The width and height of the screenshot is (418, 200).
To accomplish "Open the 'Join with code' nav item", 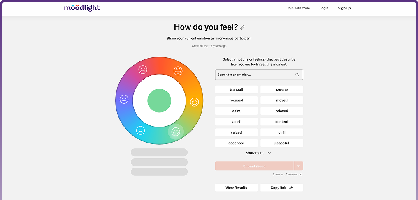I will pyautogui.click(x=298, y=8).
